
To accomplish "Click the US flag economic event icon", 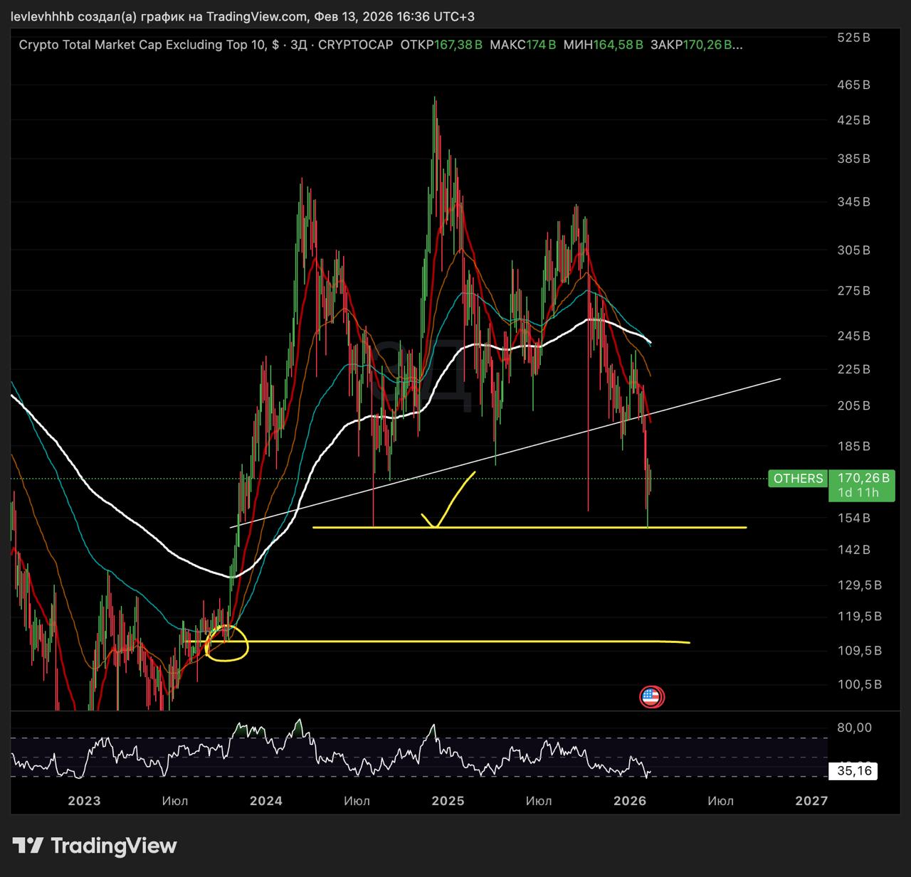I will (x=651, y=697).
